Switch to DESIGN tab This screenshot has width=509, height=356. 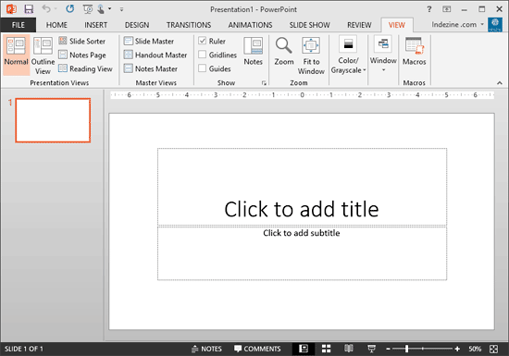point(137,25)
